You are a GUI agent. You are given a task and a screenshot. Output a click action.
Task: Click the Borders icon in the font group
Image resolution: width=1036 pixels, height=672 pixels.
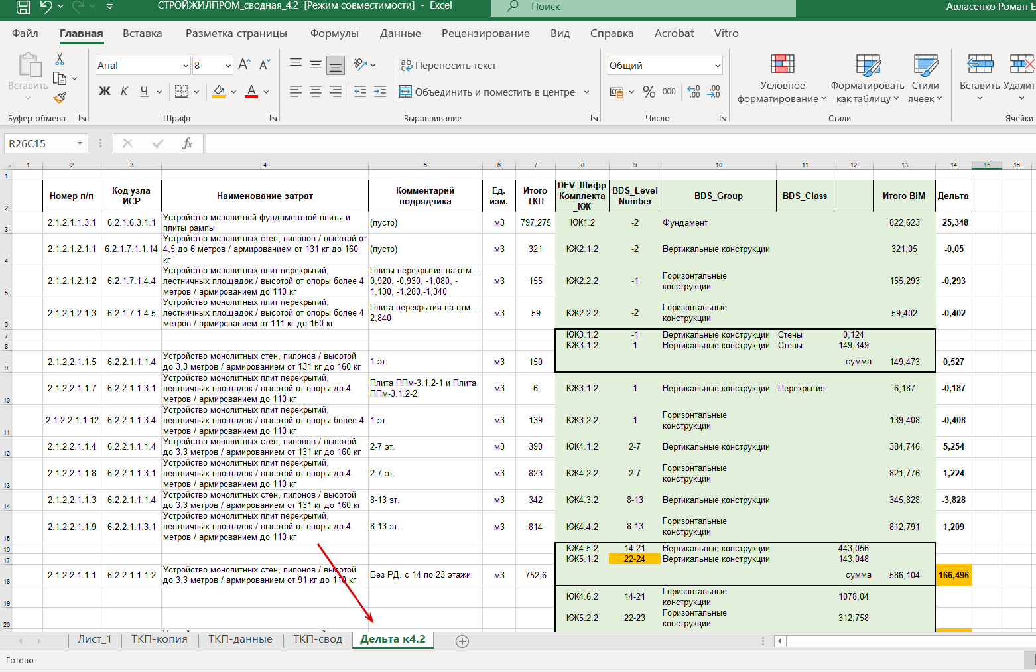point(180,92)
